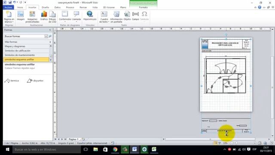Select simobolos esquema unifilar stencil
The image size is (275, 155).
pos(26,59)
